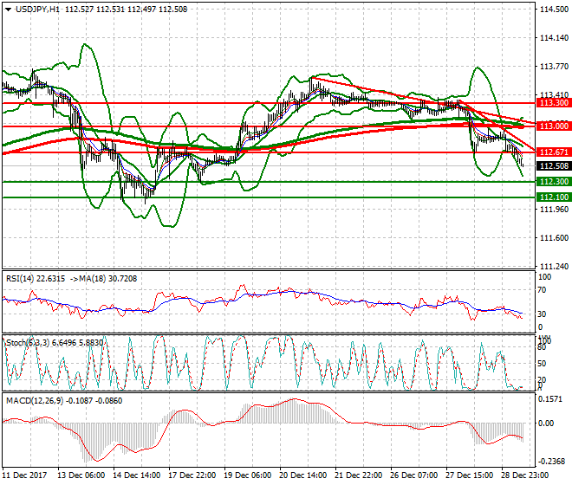Click the RSI(14) indicator label
Screen dimensions: 572x485
20,278
